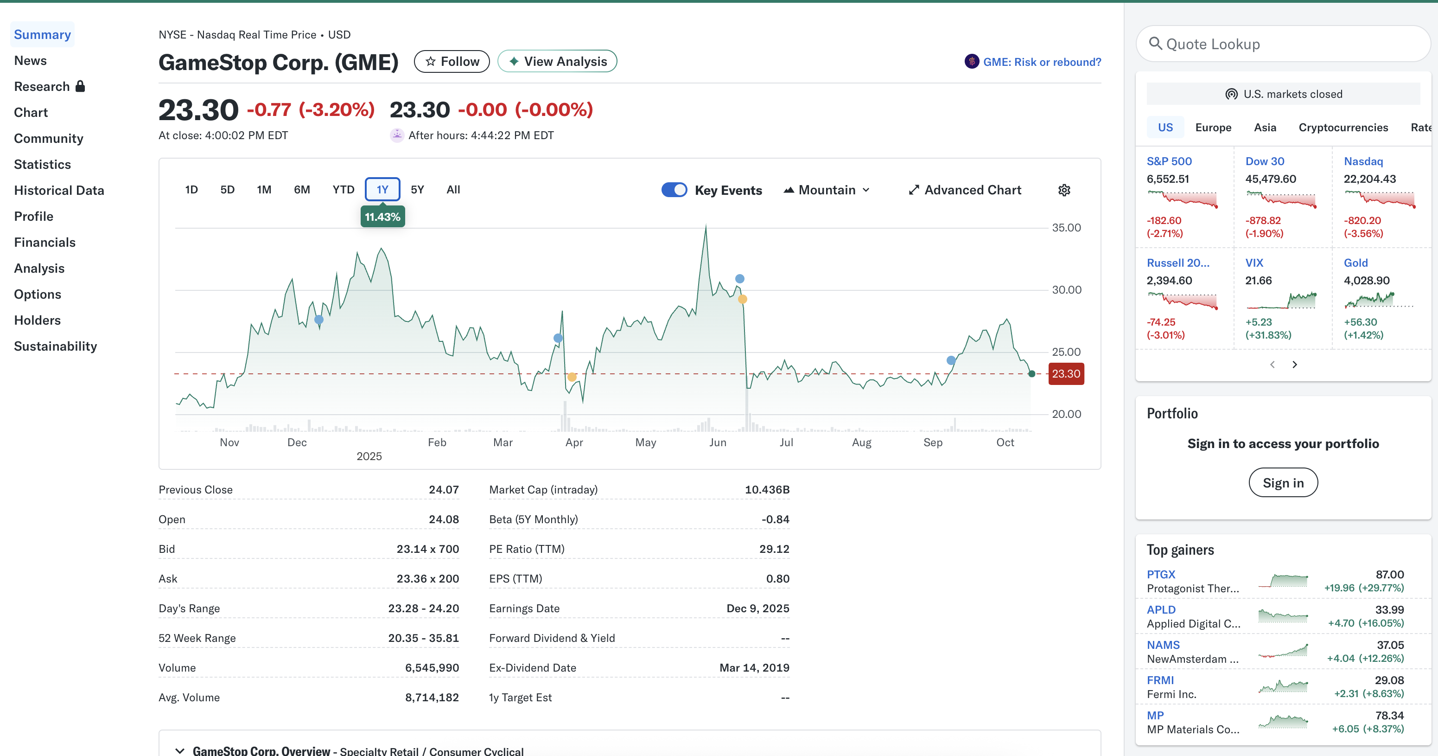Viewport: 1438px width, 756px height.
Task: Select the 5Y chart range
Action: point(417,189)
